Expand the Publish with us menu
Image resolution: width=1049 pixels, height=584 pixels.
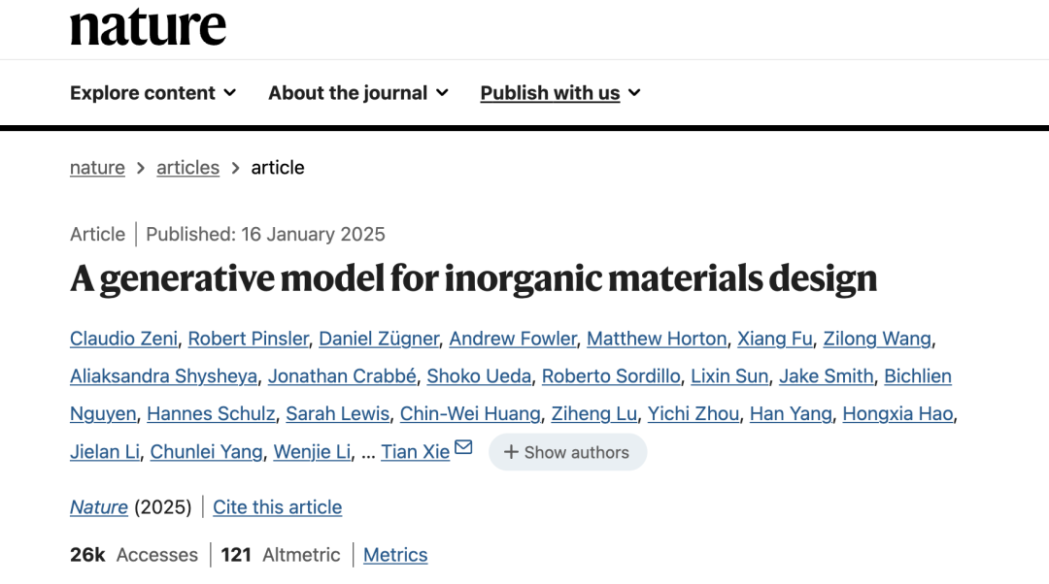pyautogui.click(x=560, y=93)
